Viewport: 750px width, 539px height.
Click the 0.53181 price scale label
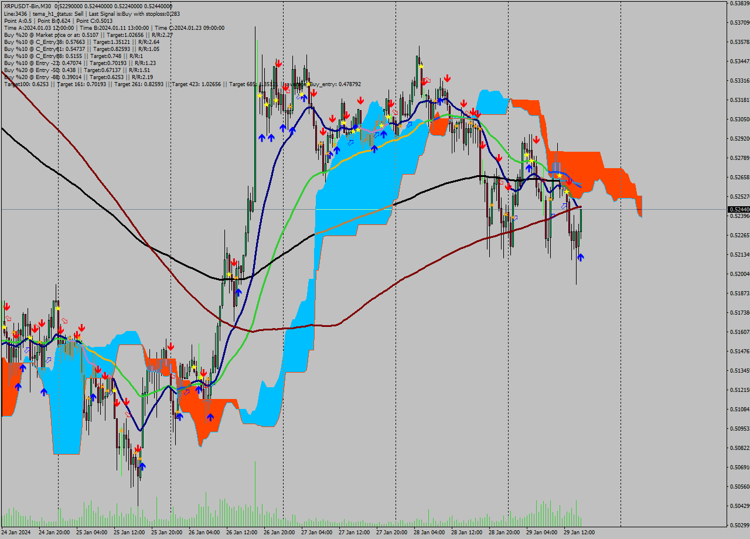coord(739,100)
